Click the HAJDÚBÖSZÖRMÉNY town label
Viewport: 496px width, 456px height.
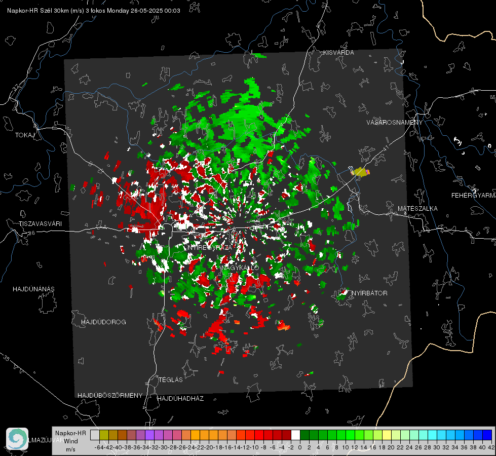pos(110,396)
